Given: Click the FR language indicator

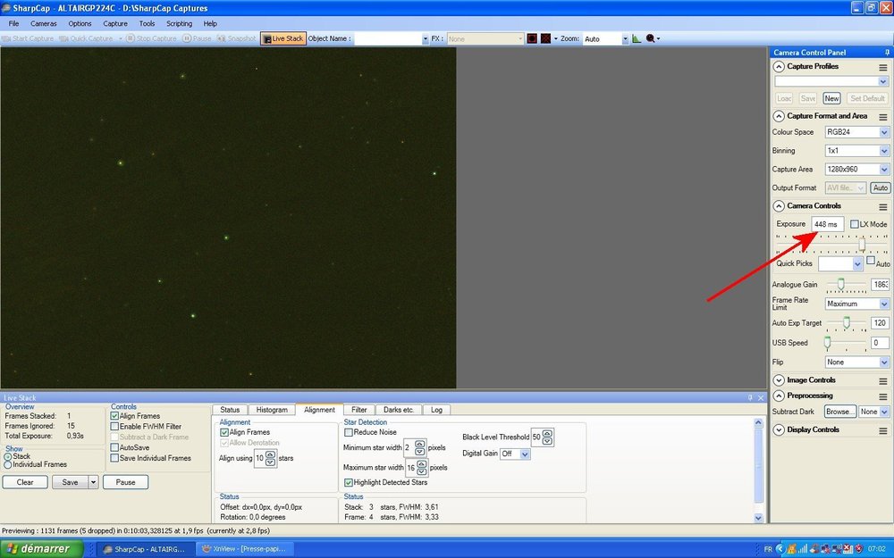Looking at the screenshot, I should click(768, 549).
